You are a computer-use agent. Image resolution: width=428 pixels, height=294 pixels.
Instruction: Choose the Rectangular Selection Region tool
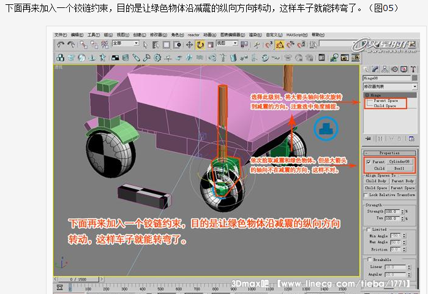pyautogui.click(x=166, y=45)
